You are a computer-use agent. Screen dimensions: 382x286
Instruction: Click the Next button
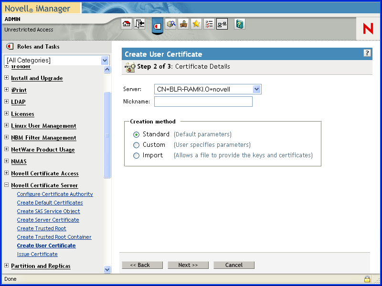pos(188,265)
